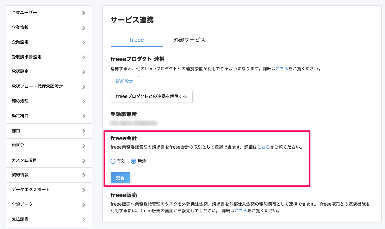Click the chevron beside 全銀データ
The height and width of the screenshot is (229, 385).
point(84,205)
